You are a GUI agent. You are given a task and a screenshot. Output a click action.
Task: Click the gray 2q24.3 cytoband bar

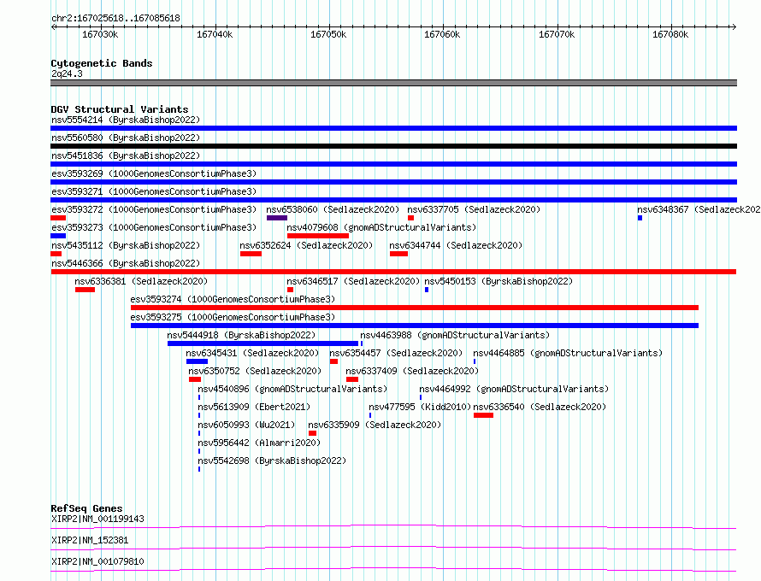point(393,83)
